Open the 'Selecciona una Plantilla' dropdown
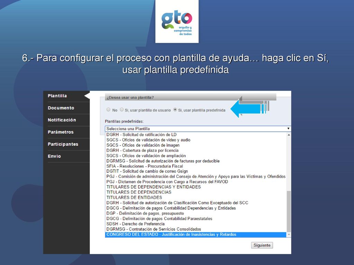354x265 pixels. [x=198, y=129]
